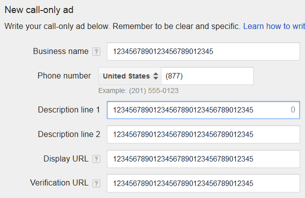Screen dimensions: 305x198
Task: Click the Description line 2 label
Action: tap(69, 134)
